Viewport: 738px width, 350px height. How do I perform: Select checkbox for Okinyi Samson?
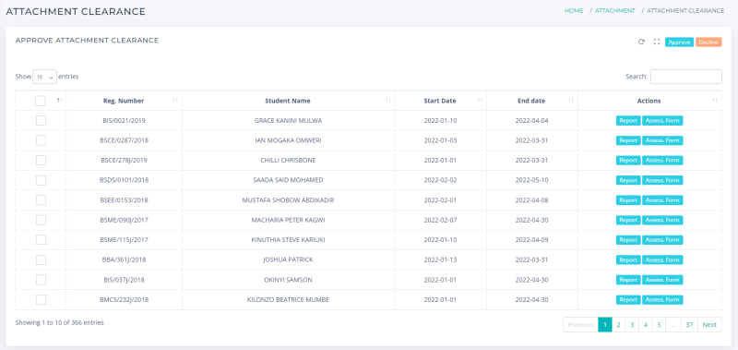pyautogui.click(x=41, y=280)
